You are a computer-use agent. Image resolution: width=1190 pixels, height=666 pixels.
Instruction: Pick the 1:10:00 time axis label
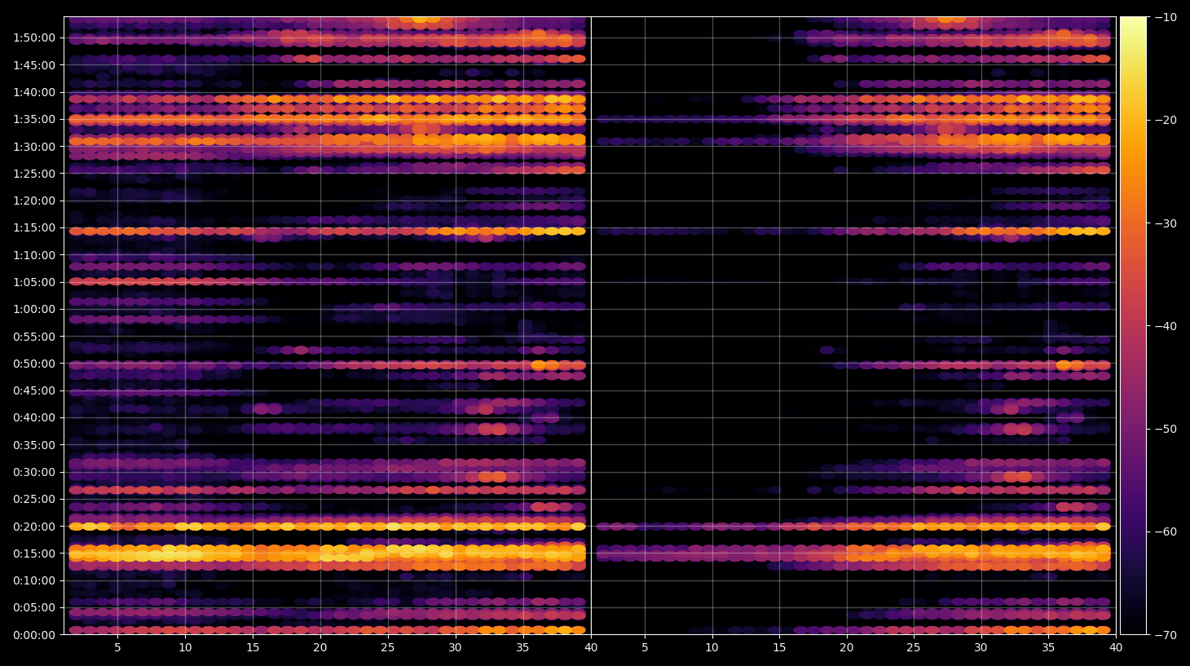(34, 255)
